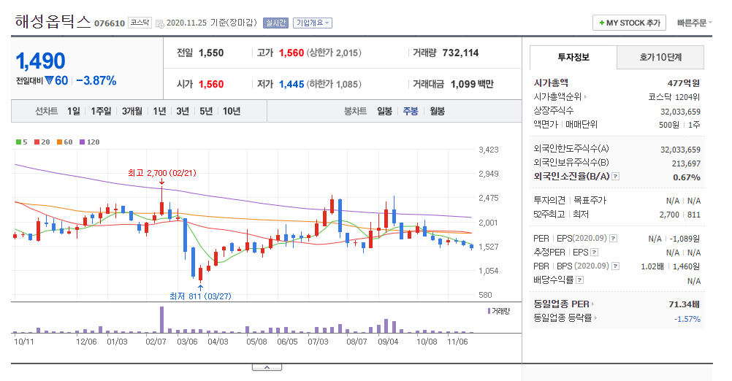732x381 pixels.
Task: Click red 20-day moving average legend marker
Action: 37,142
